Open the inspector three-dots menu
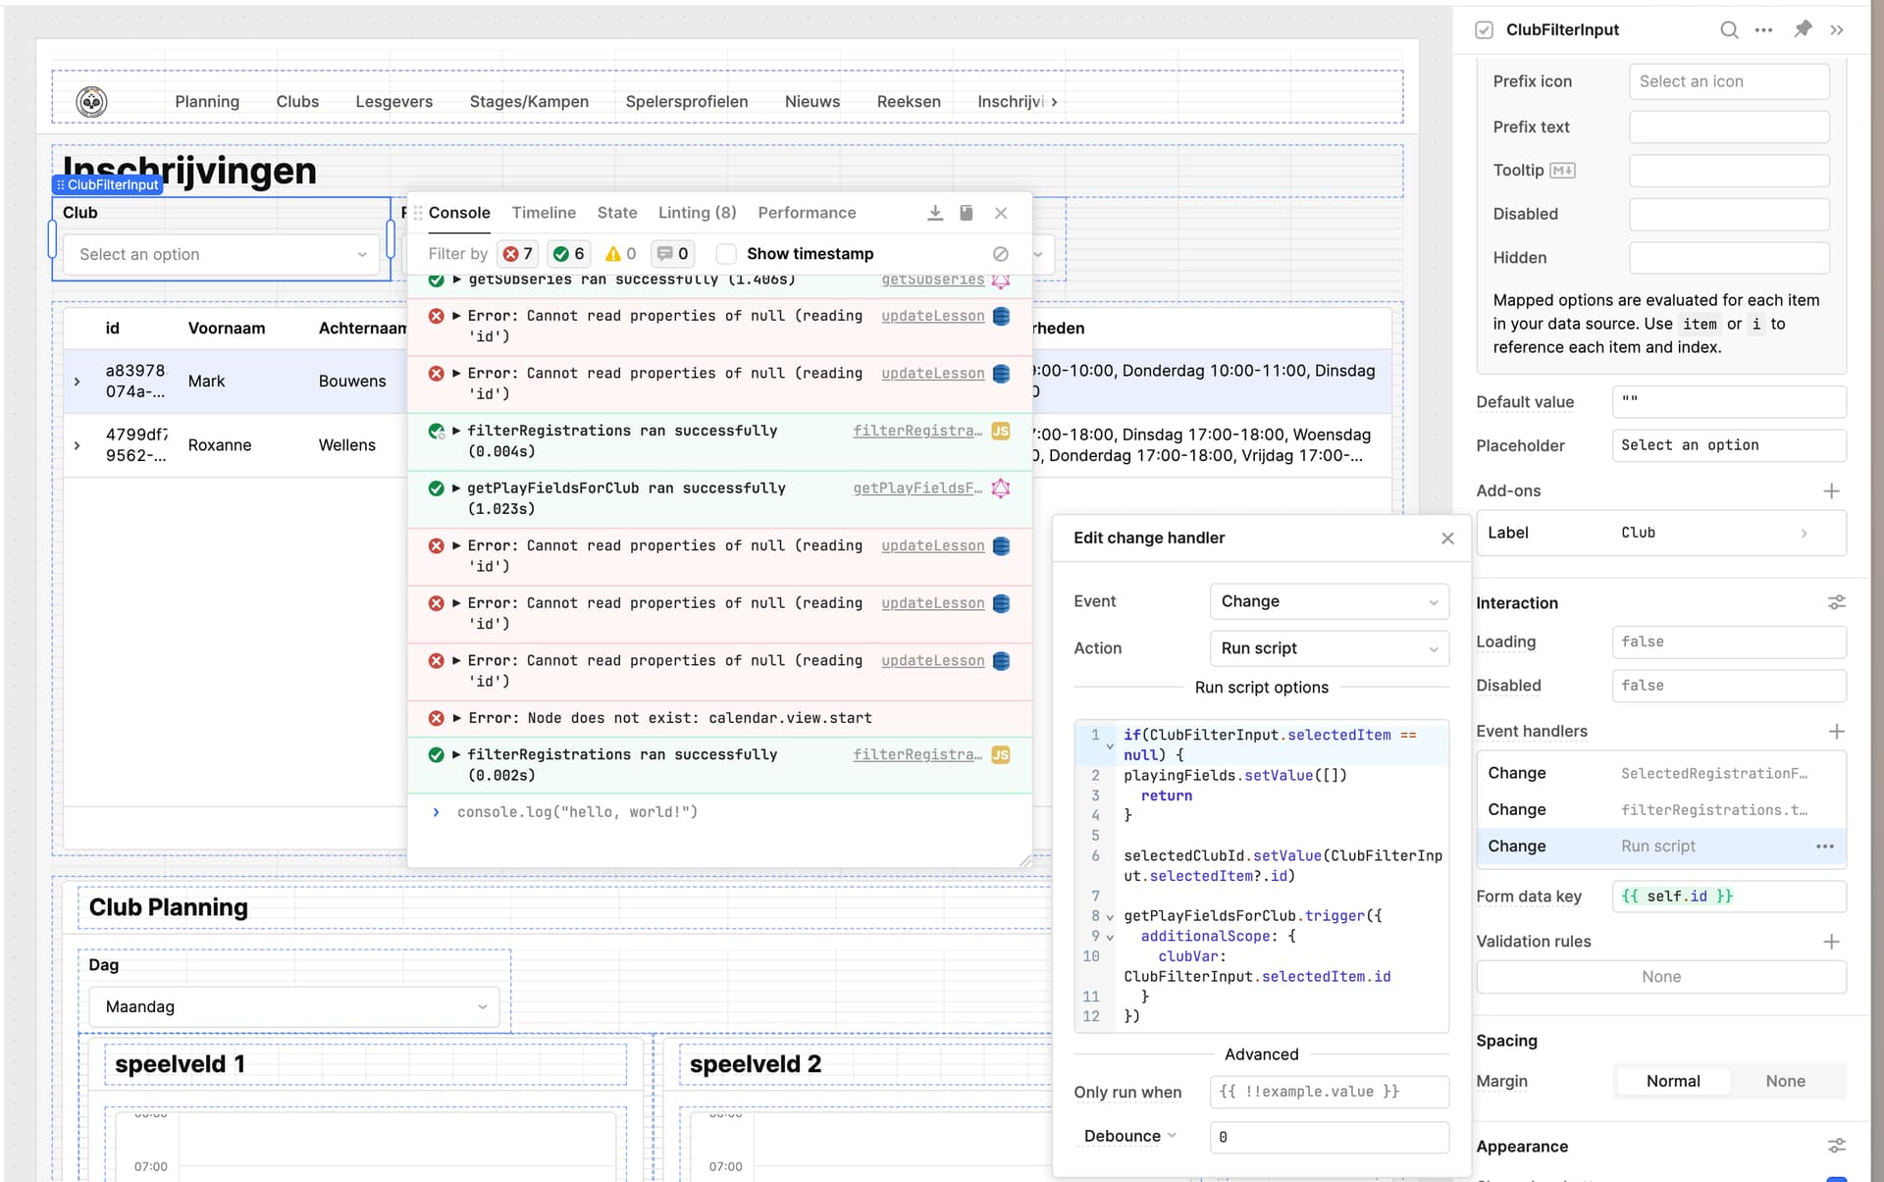This screenshot has height=1182, width=1884. click(x=1763, y=29)
